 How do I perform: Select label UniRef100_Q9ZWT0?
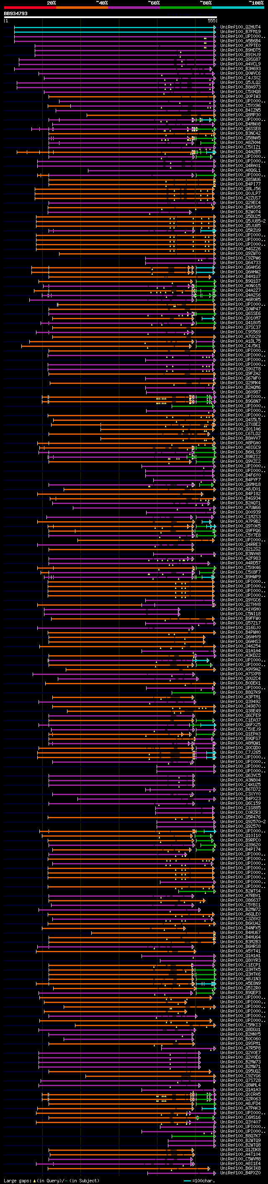pyautogui.click(x=240, y=253)
